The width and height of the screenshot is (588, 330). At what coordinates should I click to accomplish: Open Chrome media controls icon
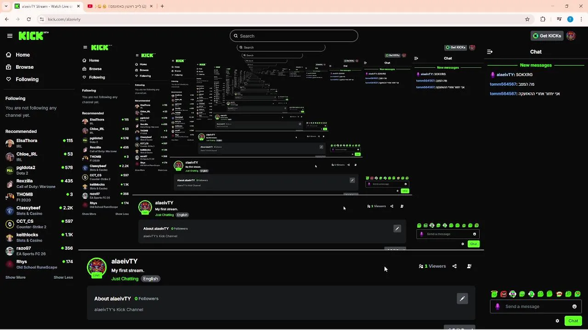[x=559, y=19]
